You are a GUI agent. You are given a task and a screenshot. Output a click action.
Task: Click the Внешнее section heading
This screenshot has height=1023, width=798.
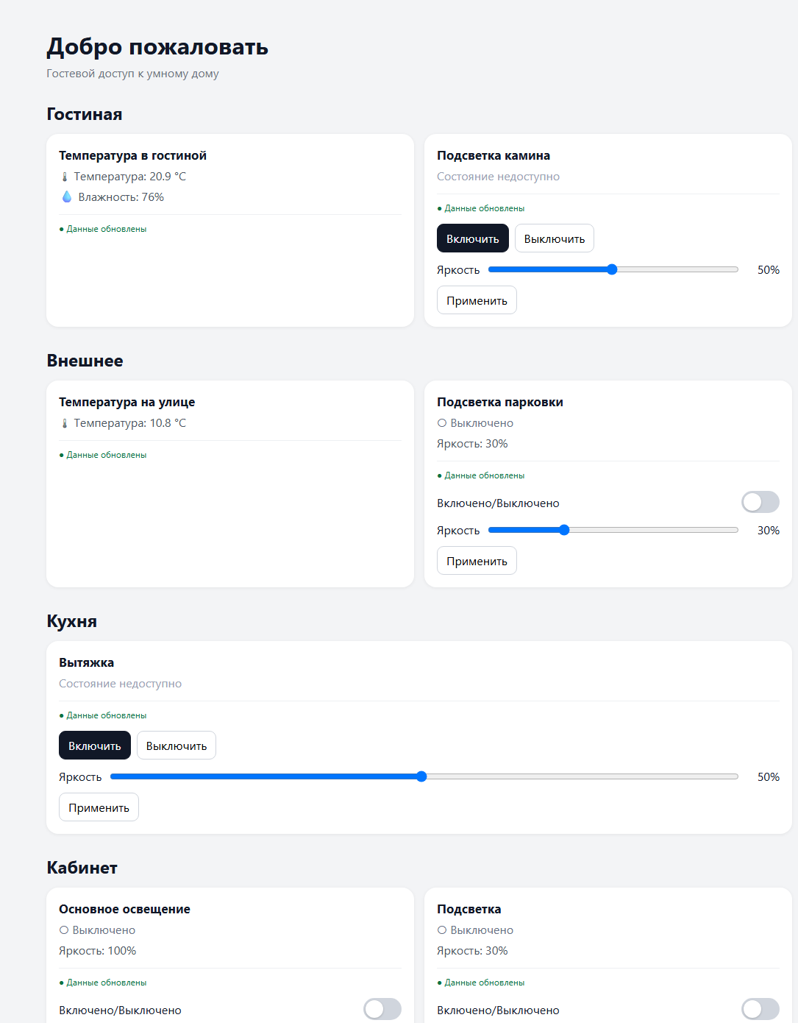[85, 361]
